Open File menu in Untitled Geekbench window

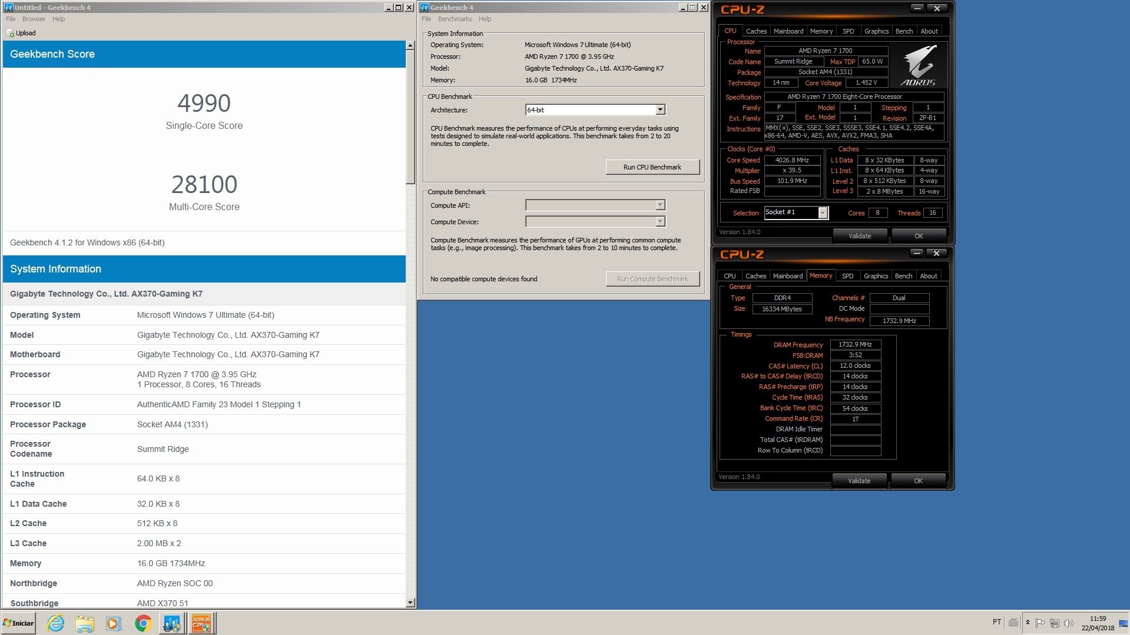click(x=11, y=19)
